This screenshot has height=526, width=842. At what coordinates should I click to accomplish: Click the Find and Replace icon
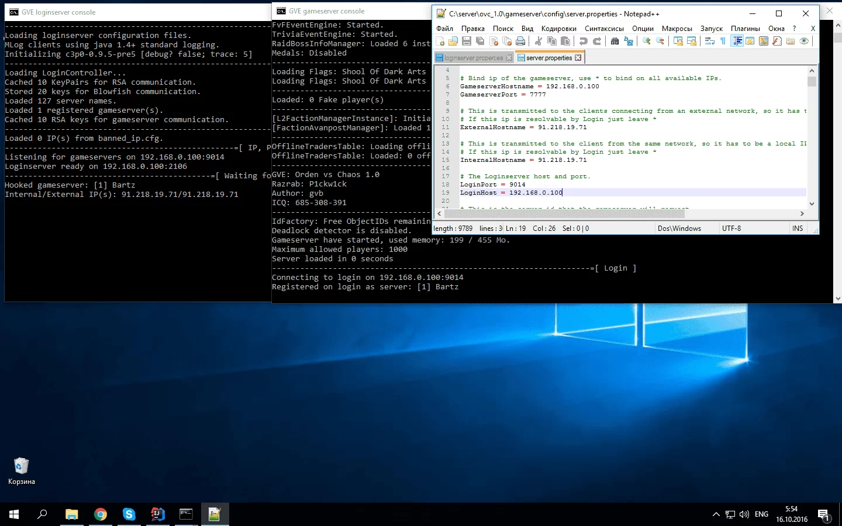629,41
